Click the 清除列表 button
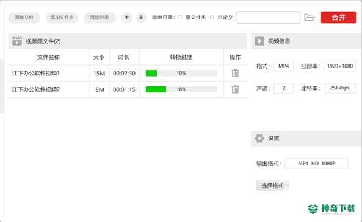 100,18
